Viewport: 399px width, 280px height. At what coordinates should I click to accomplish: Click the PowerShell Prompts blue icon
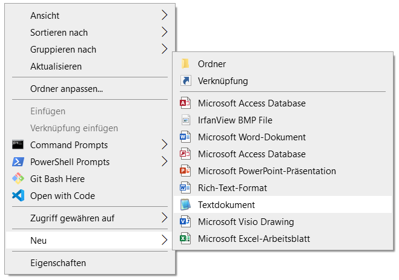point(18,161)
